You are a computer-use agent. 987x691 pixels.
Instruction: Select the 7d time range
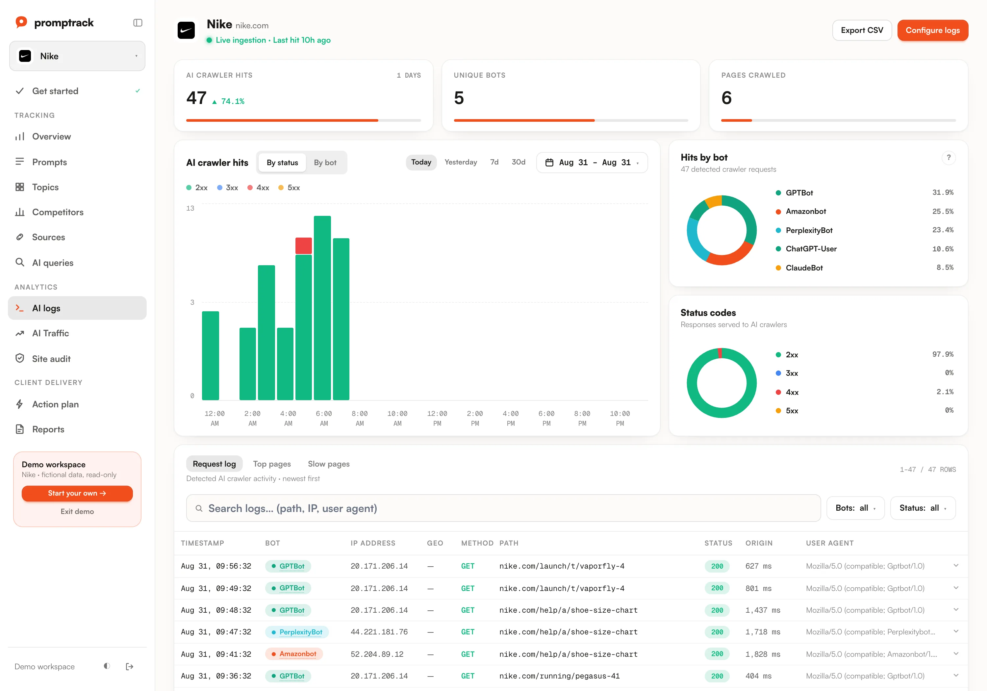(494, 162)
